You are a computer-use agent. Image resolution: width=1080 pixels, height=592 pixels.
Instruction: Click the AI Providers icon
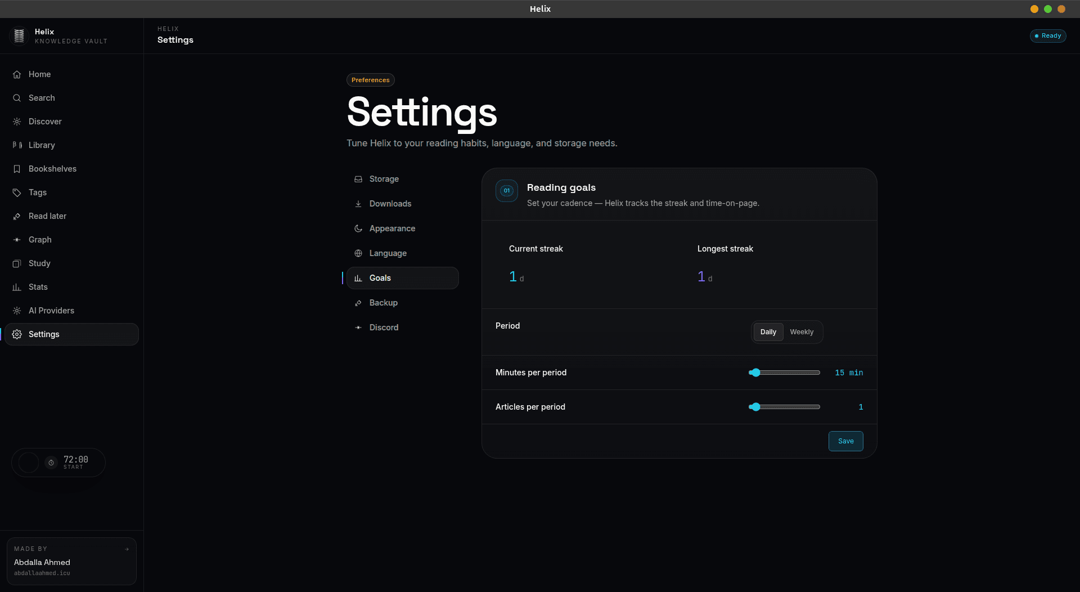(17, 311)
